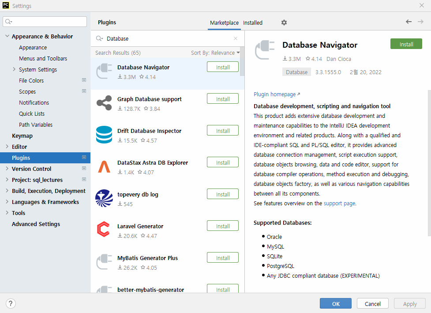This screenshot has height=313, width=431.
Task: Install DataStax Astra DB Explorer plugin
Action: (223, 162)
